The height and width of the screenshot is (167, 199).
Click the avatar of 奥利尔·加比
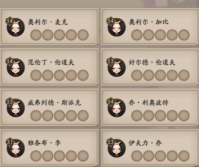click(x=116, y=27)
